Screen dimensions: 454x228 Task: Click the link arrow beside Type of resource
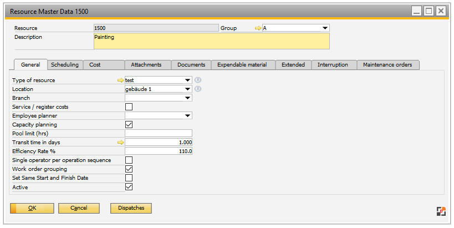[x=120, y=80]
